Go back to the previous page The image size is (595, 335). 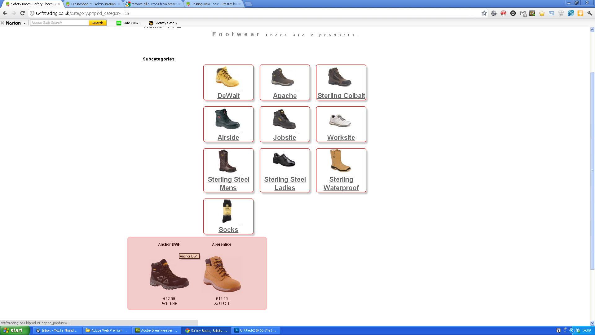coord(5,13)
